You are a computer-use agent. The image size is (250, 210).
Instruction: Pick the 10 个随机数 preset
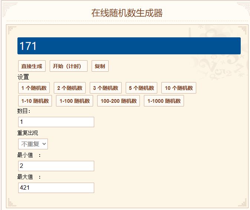coord(179,88)
